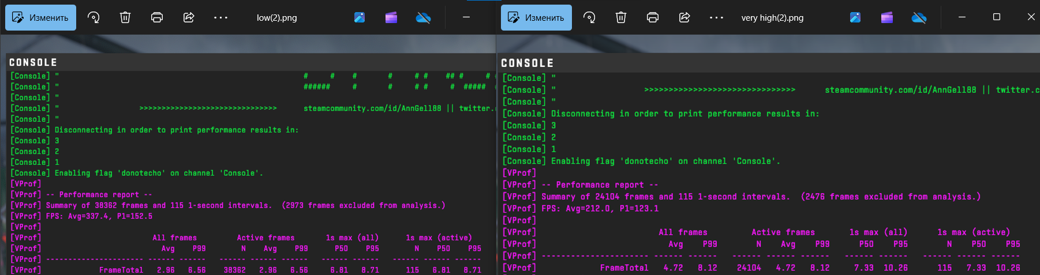Click value 38362 in left FrameTotal row
Screen dimensions: 1040x275
pyautogui.click(x=235, y=270)
